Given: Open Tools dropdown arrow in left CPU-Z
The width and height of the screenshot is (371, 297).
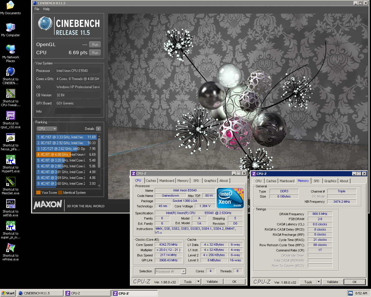Looking at the screenshot, I should [x=199, y=282].
